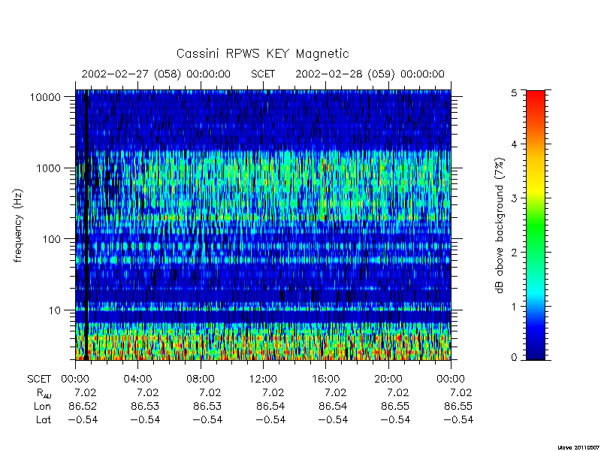Select the 100 frequency tick label
This screenshot has height=451, width=601.
pyautogui.click(x=52, y=239)
